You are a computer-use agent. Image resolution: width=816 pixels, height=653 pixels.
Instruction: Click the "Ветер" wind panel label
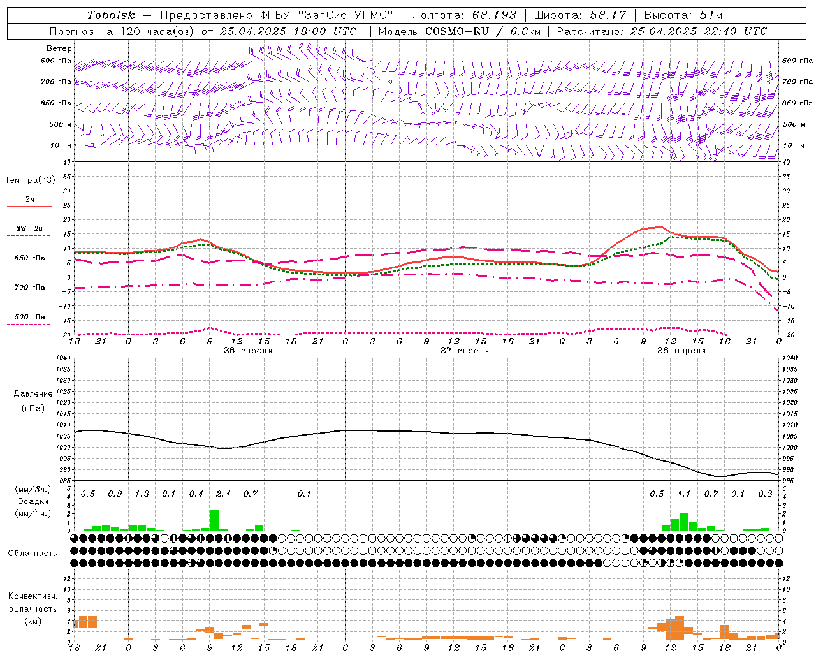[x=59, y=48]
